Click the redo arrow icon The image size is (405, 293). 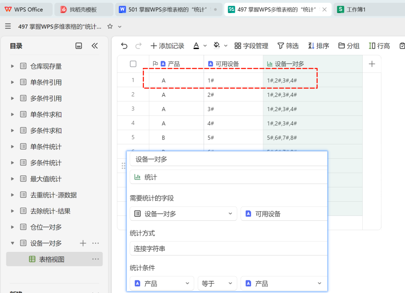point(138,46)
